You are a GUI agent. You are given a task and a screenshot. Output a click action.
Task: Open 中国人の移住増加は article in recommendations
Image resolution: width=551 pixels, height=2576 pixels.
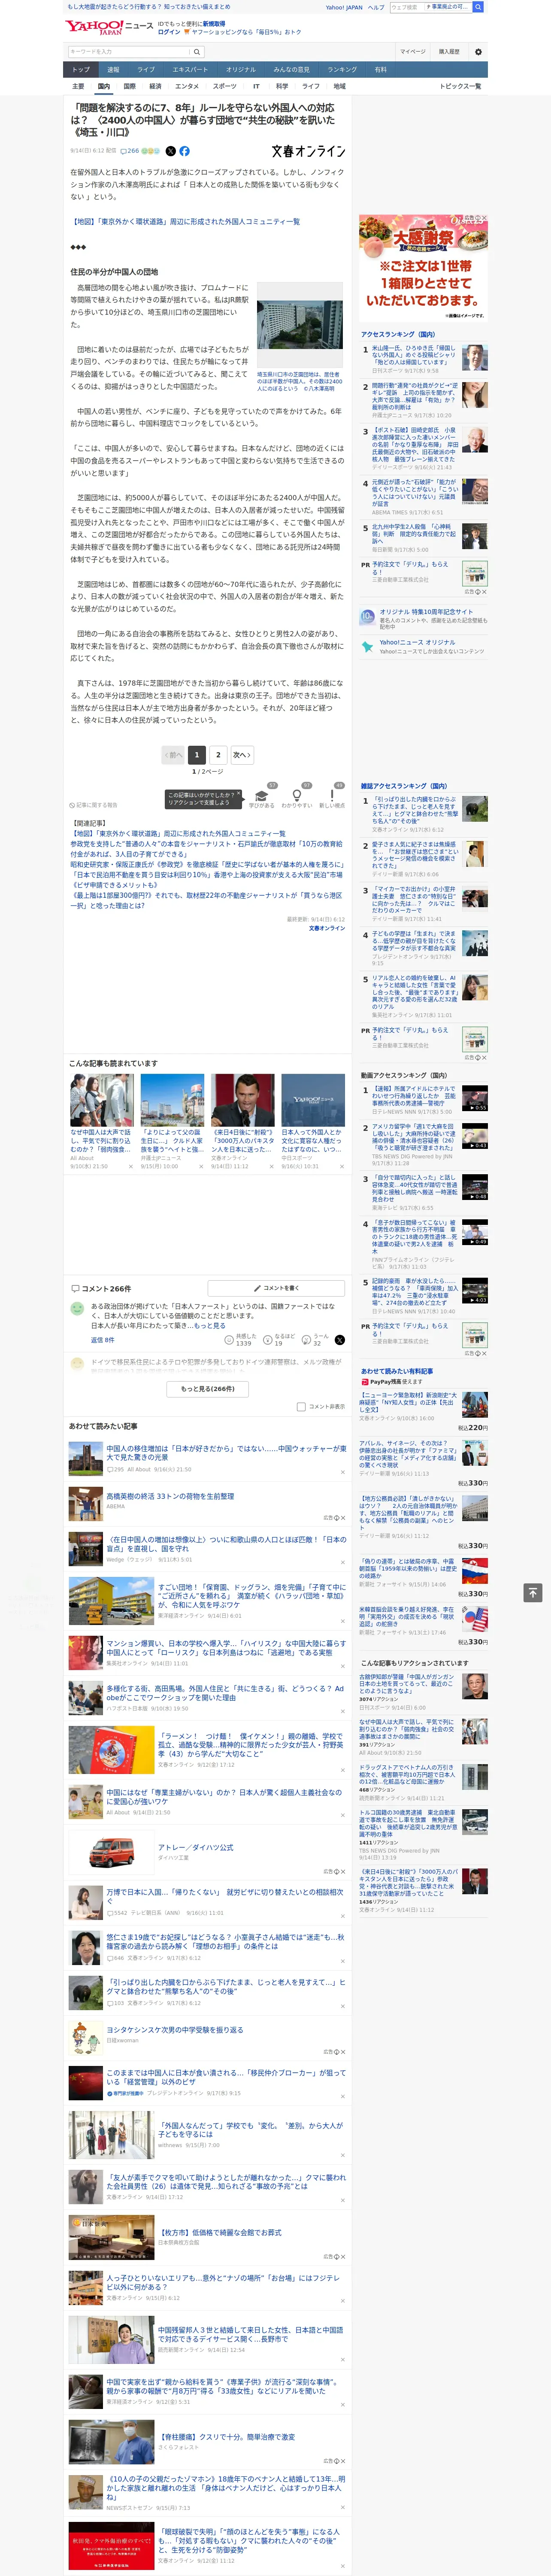pos(227,1452)
